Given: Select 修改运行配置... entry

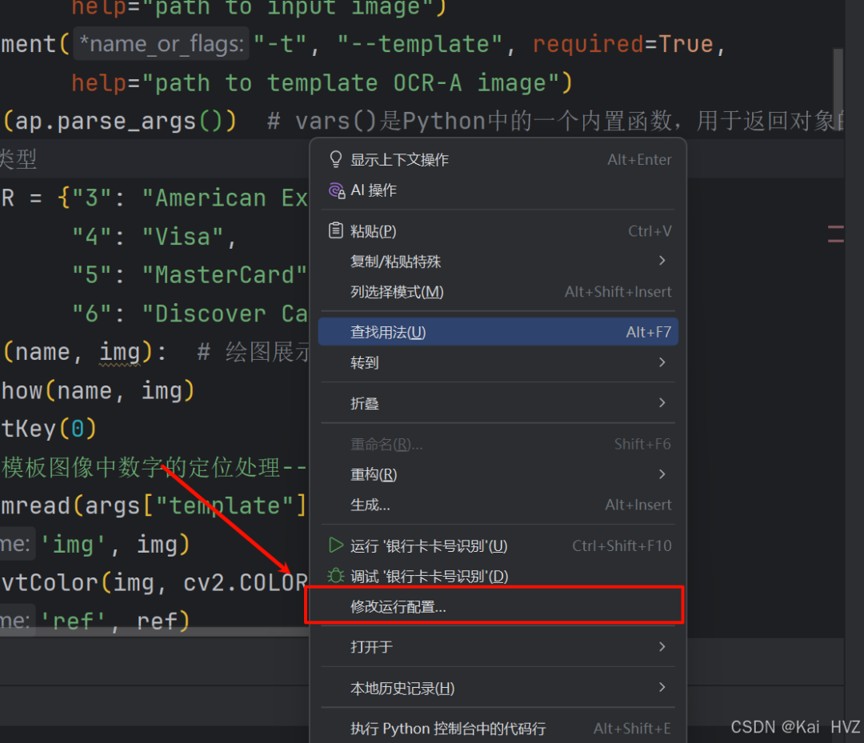Looking at the screenshot, I should [498, 606].
